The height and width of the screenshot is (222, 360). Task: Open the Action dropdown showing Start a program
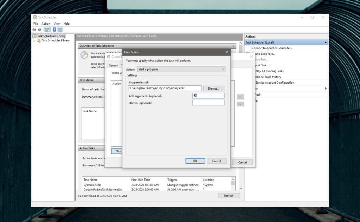[x=181, y=69]
